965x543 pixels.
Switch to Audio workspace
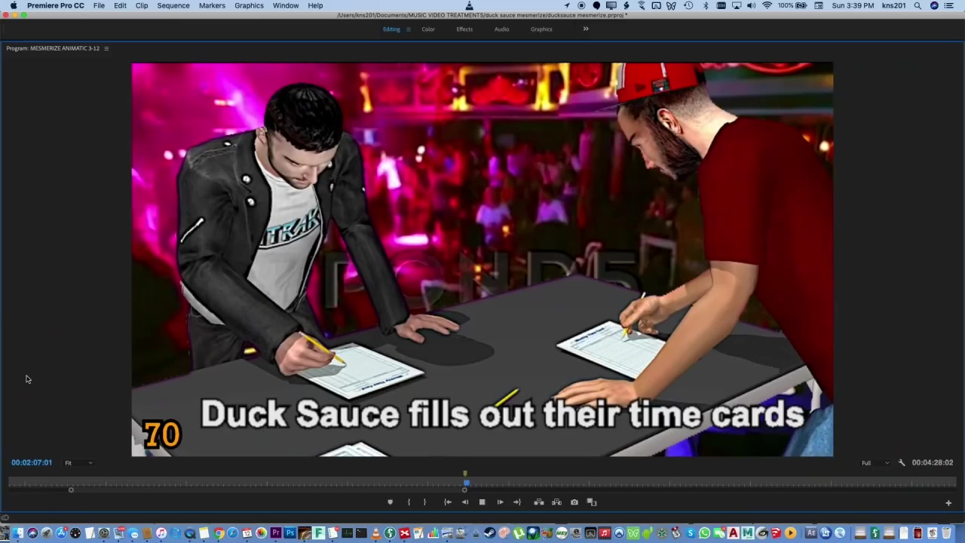(x=501, y=29)
